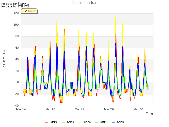Click the 60 y-axis tick label

(17, 48)
